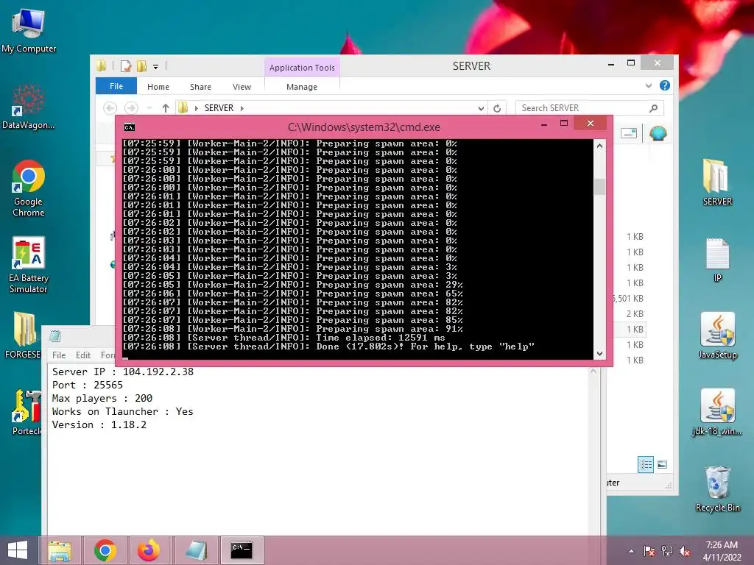Click the Application Tools contextual tab
The width and height of the screenshot is (754, 565).
pos(302,68)
